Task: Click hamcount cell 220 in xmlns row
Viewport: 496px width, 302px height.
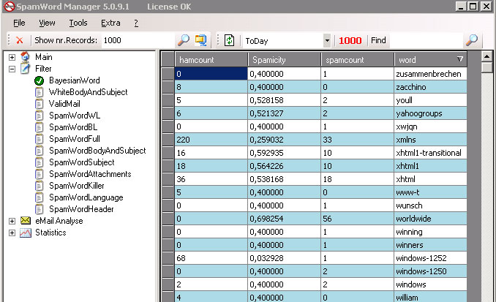Action: tap(211, 140)
